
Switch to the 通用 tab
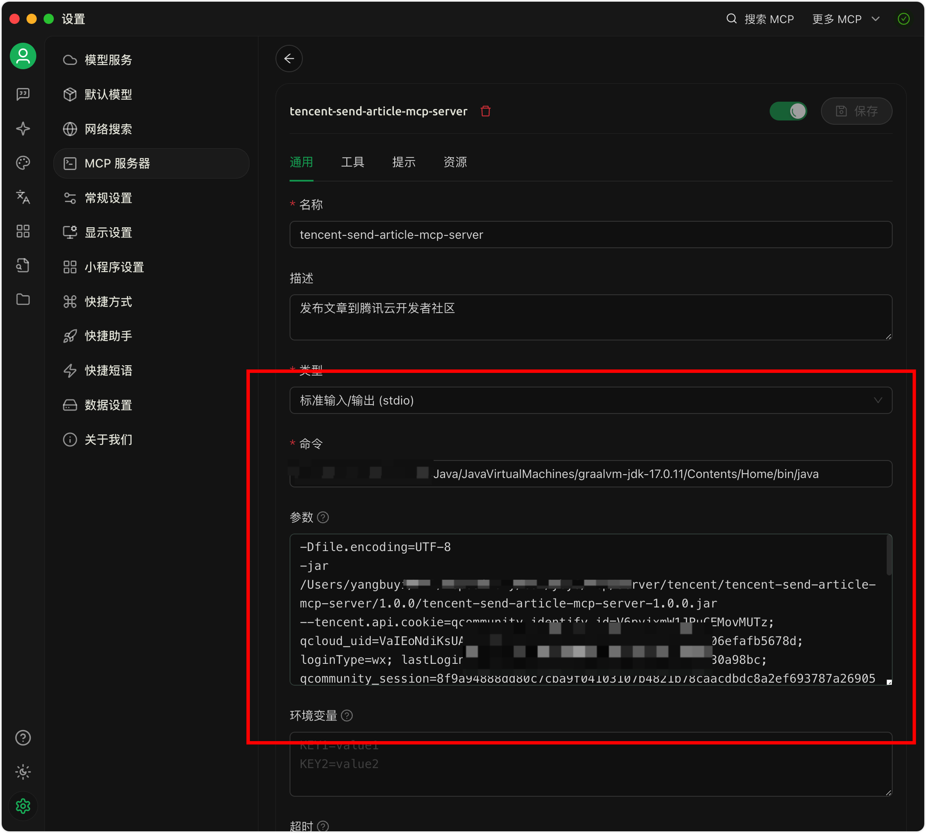click(x=302, y=162)
